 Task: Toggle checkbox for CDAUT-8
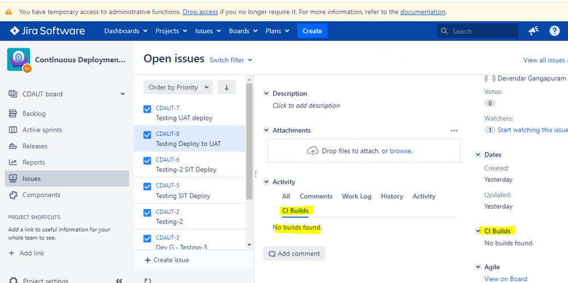pyautogui.click(x=147, y=135)
